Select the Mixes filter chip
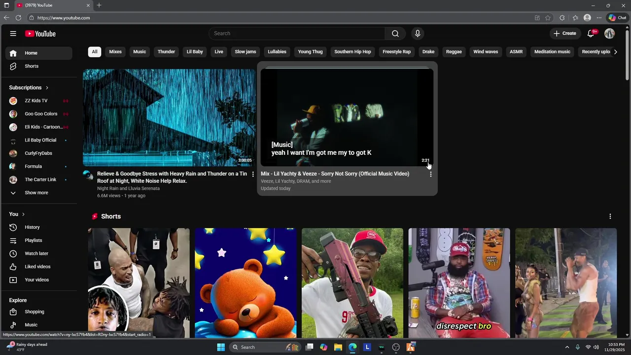This screenshot has height=355, width=631. (115, 52)
